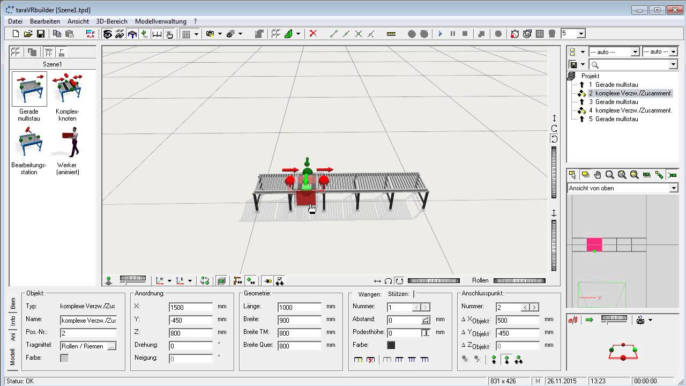Toggle the green camera icon in overview toolbar
Image resolution: width=686 pixels, height=386 pixels.
click(672, 175)
